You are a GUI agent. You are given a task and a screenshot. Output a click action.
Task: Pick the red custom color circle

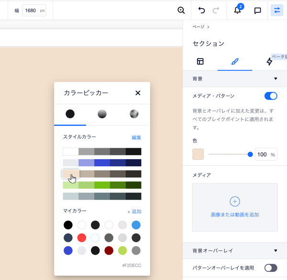point(82,238)
